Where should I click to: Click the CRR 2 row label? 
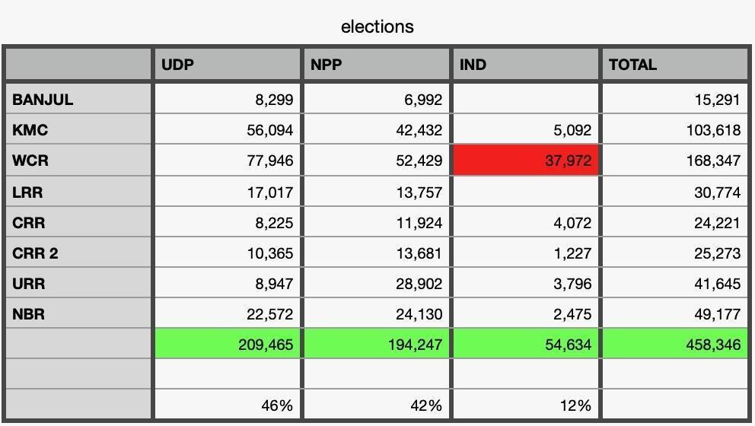(78, 253)
